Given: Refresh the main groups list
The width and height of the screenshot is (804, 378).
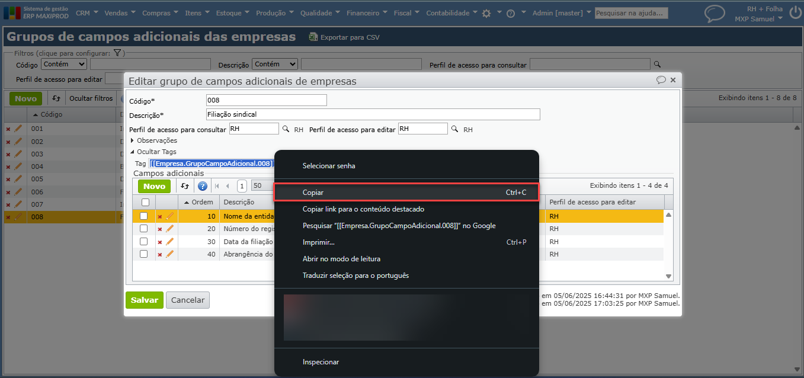Looking at the screenshot, I should click(x=56, y=98).
